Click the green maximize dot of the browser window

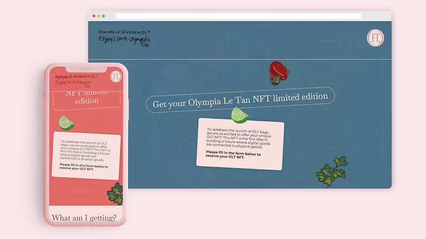(x=103, y=16)
